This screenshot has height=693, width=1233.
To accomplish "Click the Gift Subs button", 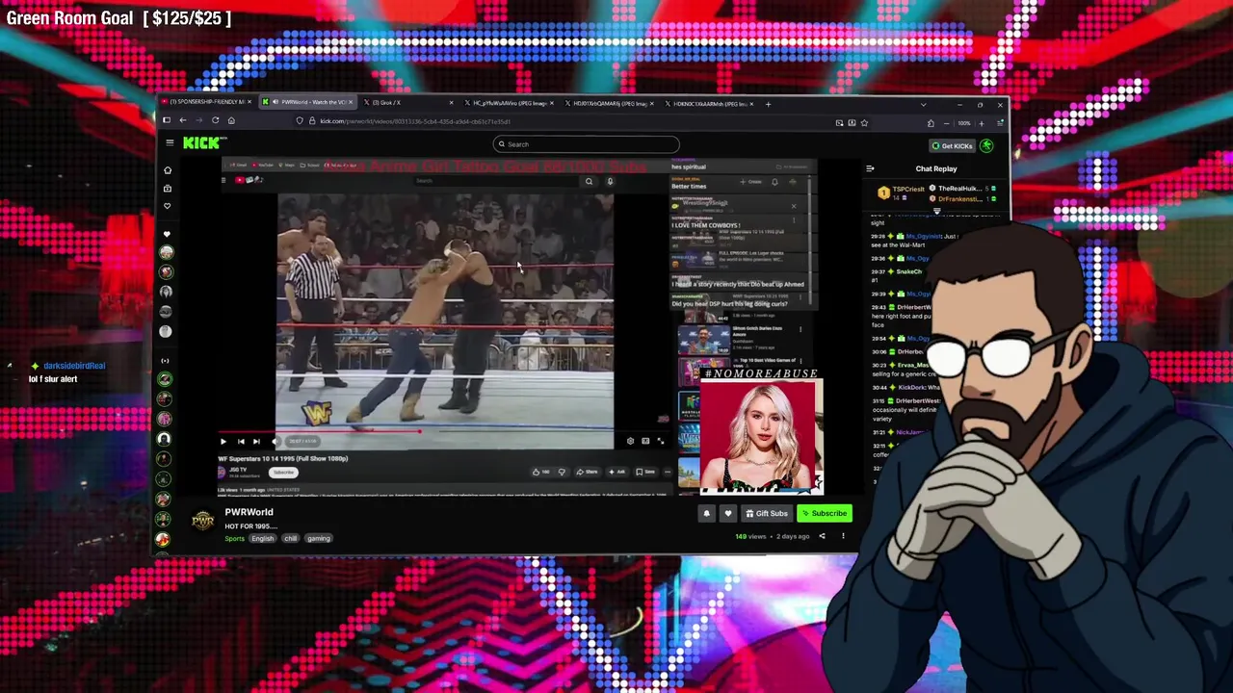I will [x=767, y=514].
